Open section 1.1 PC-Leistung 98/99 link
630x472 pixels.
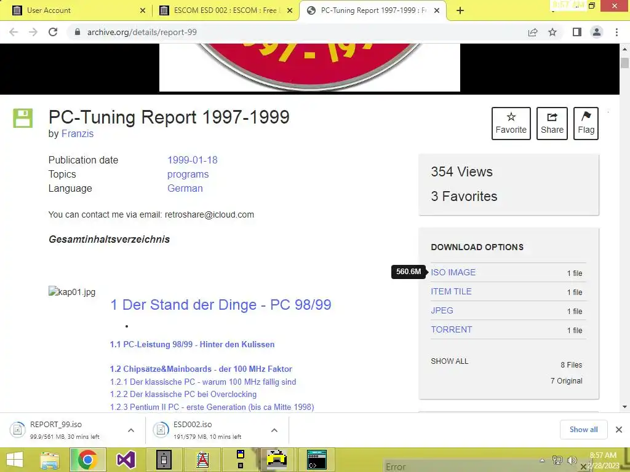coord(193,344)
